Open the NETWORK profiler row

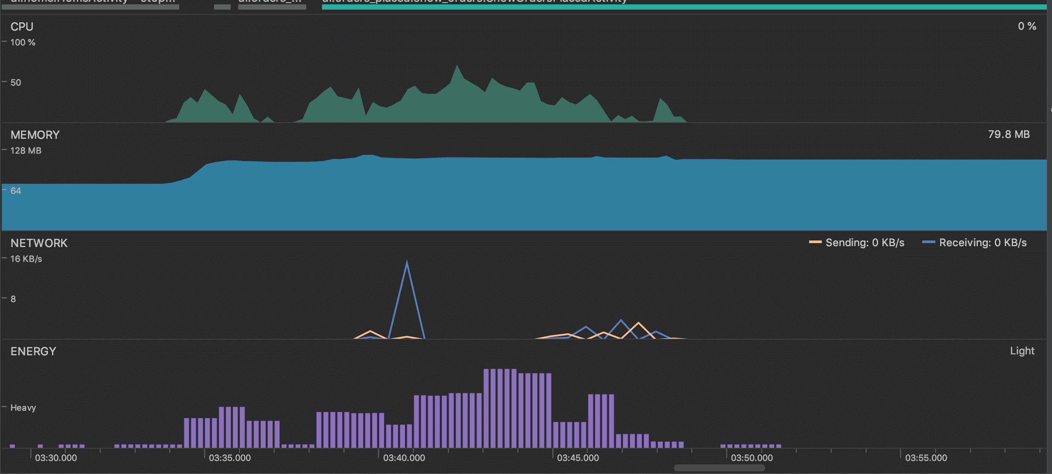click(39, 243)
